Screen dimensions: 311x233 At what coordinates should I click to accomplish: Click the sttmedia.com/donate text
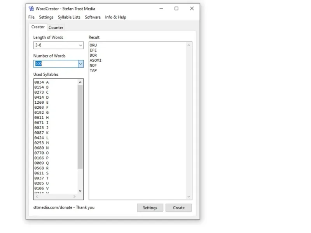click(53, 207)
